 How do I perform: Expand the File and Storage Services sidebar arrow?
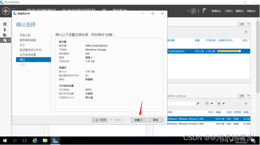pyautogui.click(x=9, y=40)
